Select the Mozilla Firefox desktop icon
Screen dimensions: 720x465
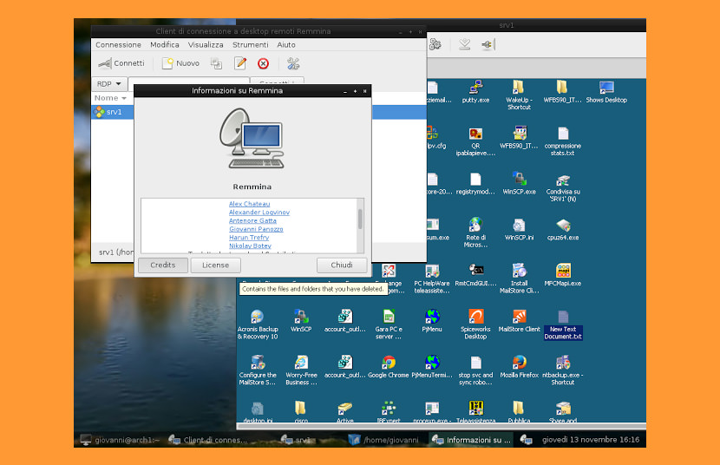pyautogui.click(x=520, y=367)
